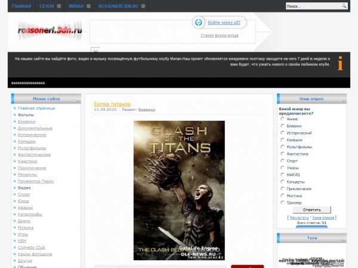Open Аварии in site menu
358x268 pixels.
[x=25, y=208]
